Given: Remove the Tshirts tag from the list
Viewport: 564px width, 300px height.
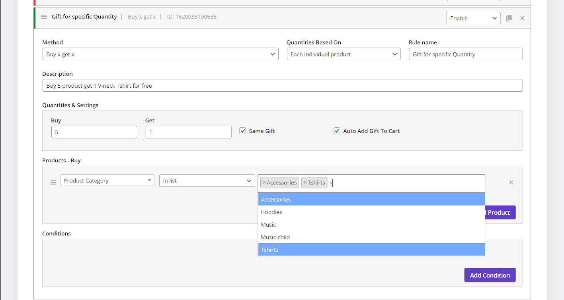Looking at the screenshot, I should point(305,183).
